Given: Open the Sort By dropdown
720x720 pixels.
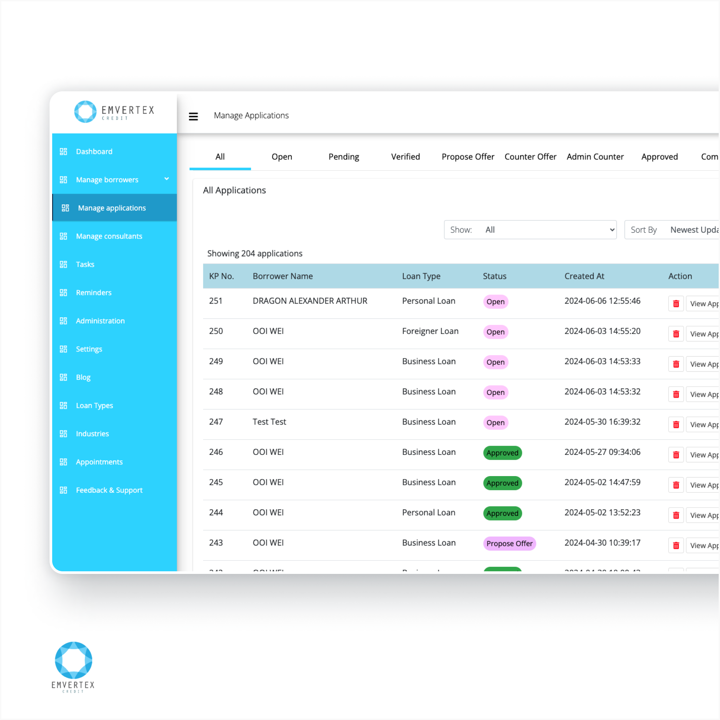Looking at the screenshot, I should pos(672,230).
